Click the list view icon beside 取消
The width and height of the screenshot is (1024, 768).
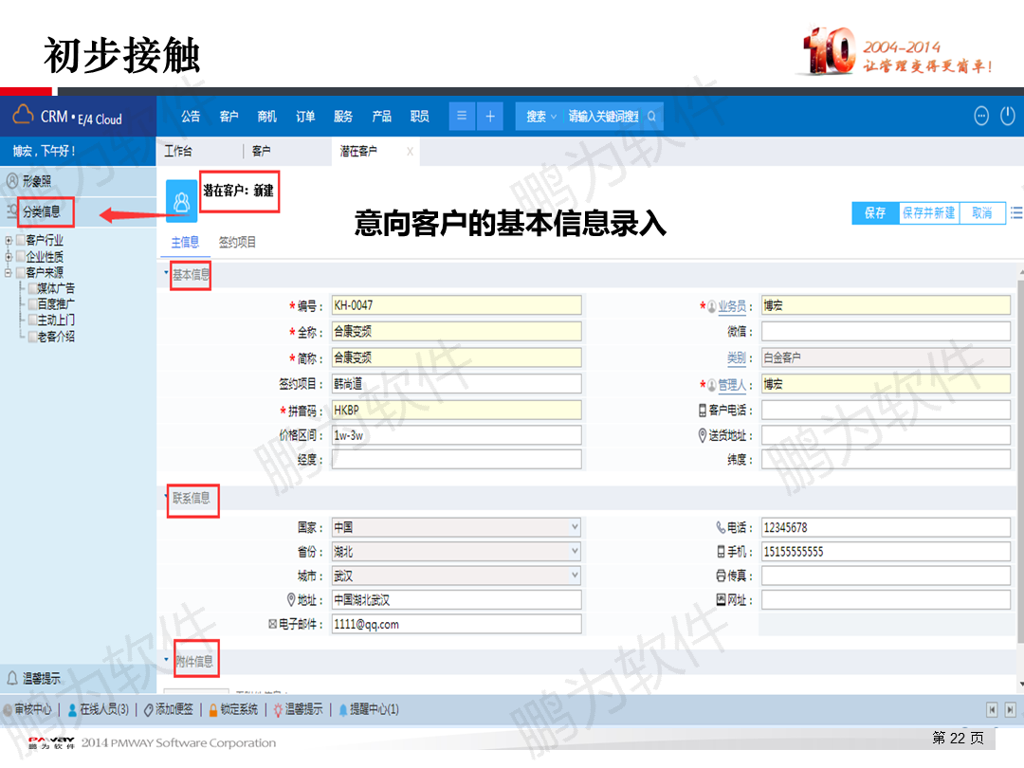point(1016,213)
